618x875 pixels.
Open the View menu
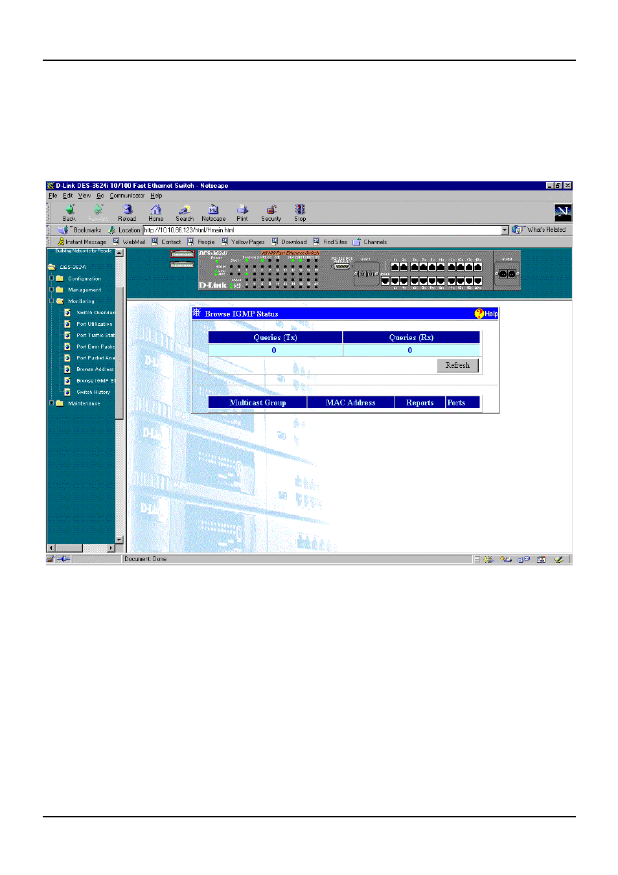click(x=84, y=196)
